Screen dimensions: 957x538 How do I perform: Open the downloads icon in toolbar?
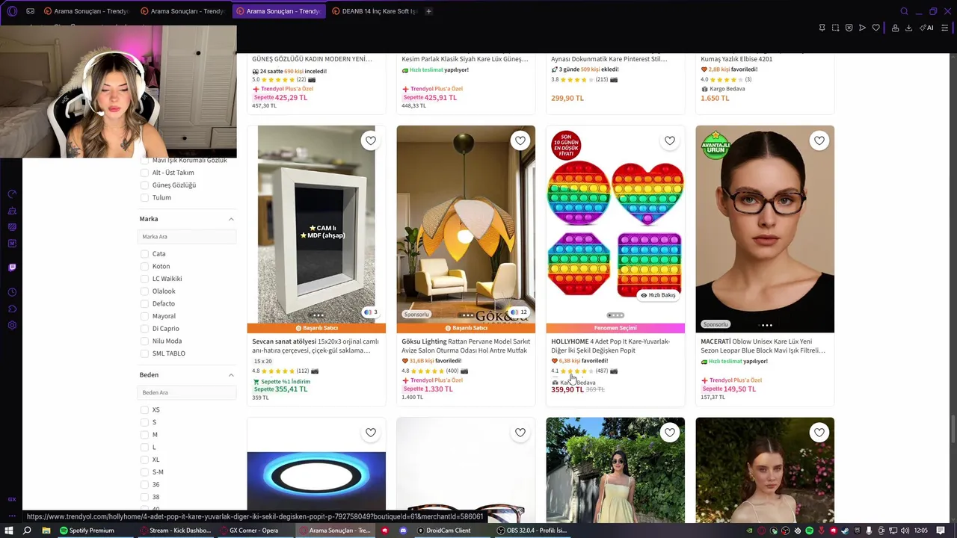(x=908, y=28)
